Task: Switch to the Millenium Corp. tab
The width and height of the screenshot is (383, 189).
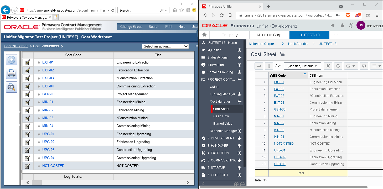Action: click(269, 35)
